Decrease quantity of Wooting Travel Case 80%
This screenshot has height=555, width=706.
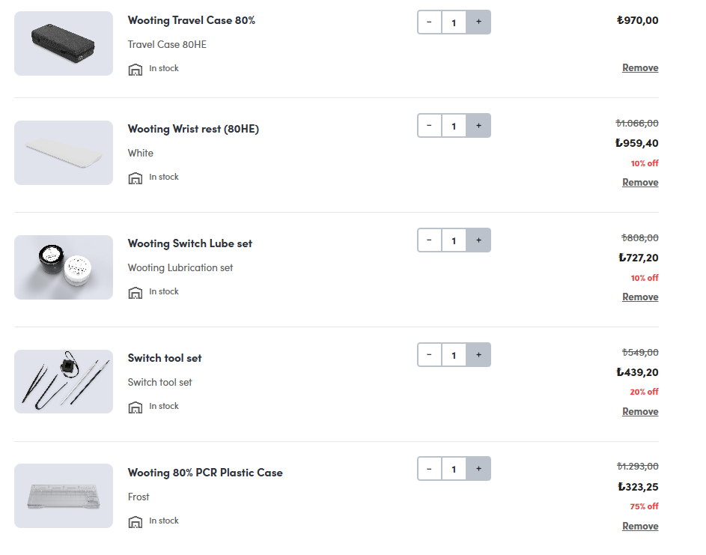[x=429, y=22]
